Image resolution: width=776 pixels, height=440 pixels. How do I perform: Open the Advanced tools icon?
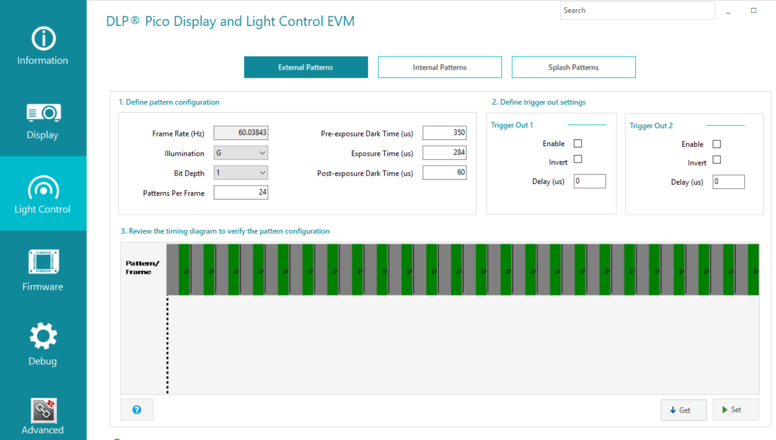coord(43,410)
